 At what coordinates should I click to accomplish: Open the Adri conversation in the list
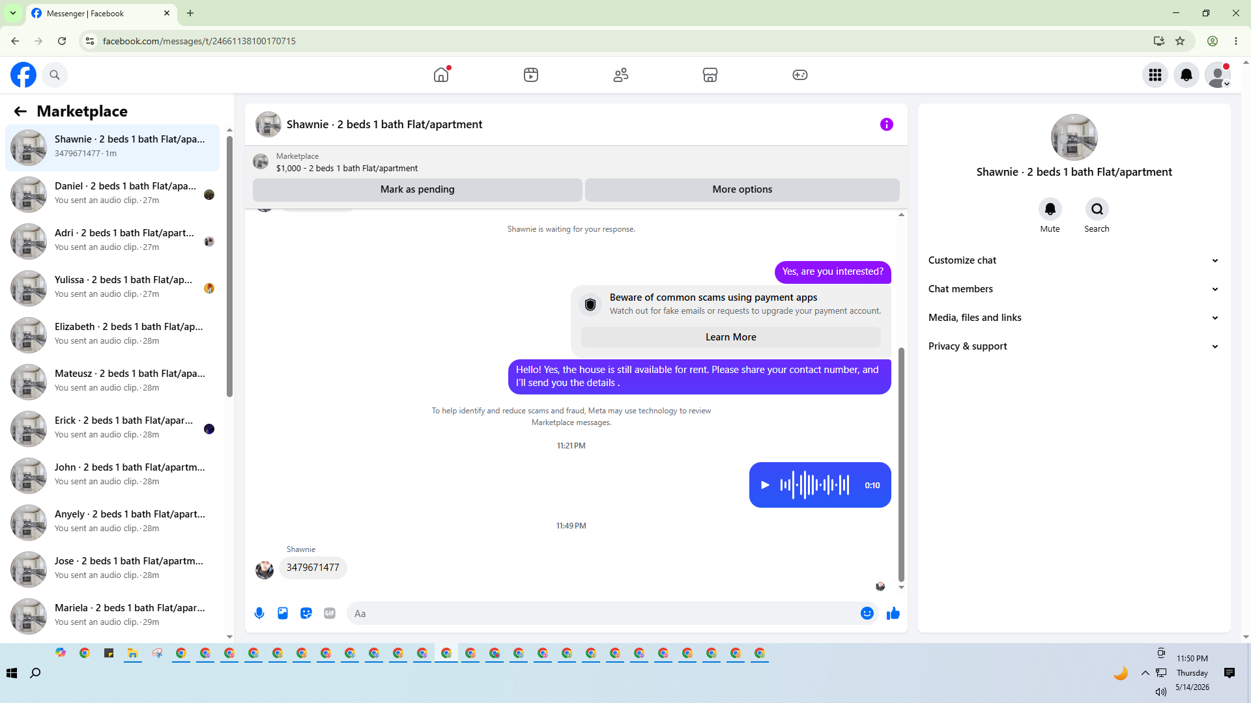tap(112, 241)
